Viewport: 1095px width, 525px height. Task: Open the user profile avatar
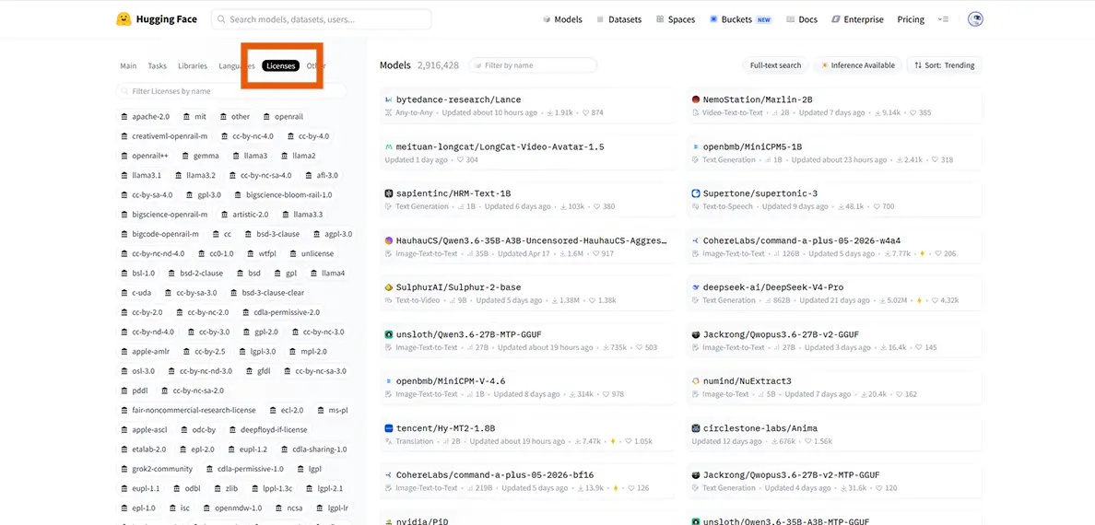coord(975,19)
